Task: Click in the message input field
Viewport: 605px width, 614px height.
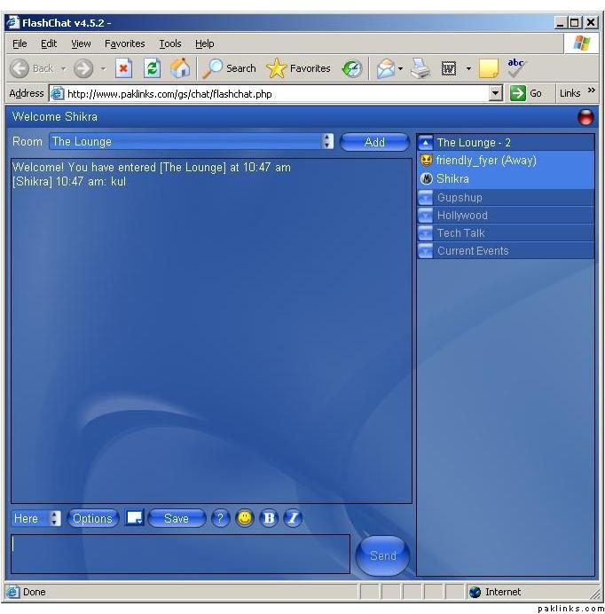Action: click(180, 554)
